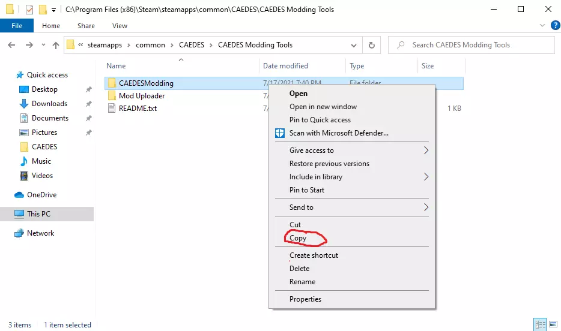This screenshot has width=561, height=331.
Task: Refresh the CAEDES Modding Tools folder
Action: click(x=371, y=45)
